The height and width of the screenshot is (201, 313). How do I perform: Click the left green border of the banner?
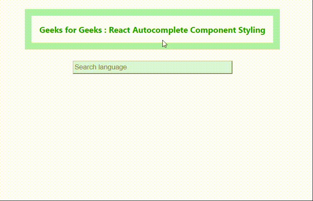click(x=28, y=29)
